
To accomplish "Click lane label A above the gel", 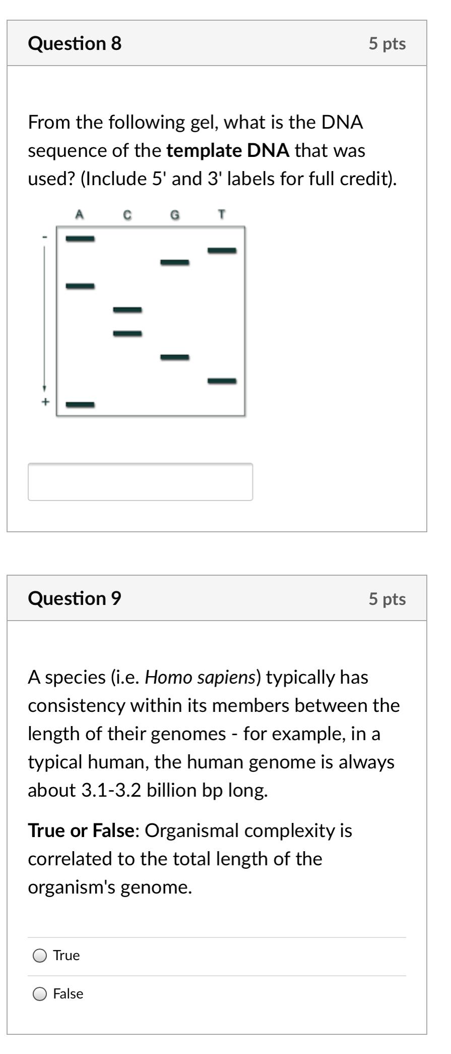I will [79, 215].
